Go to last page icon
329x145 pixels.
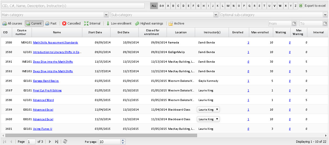point(56,142)
